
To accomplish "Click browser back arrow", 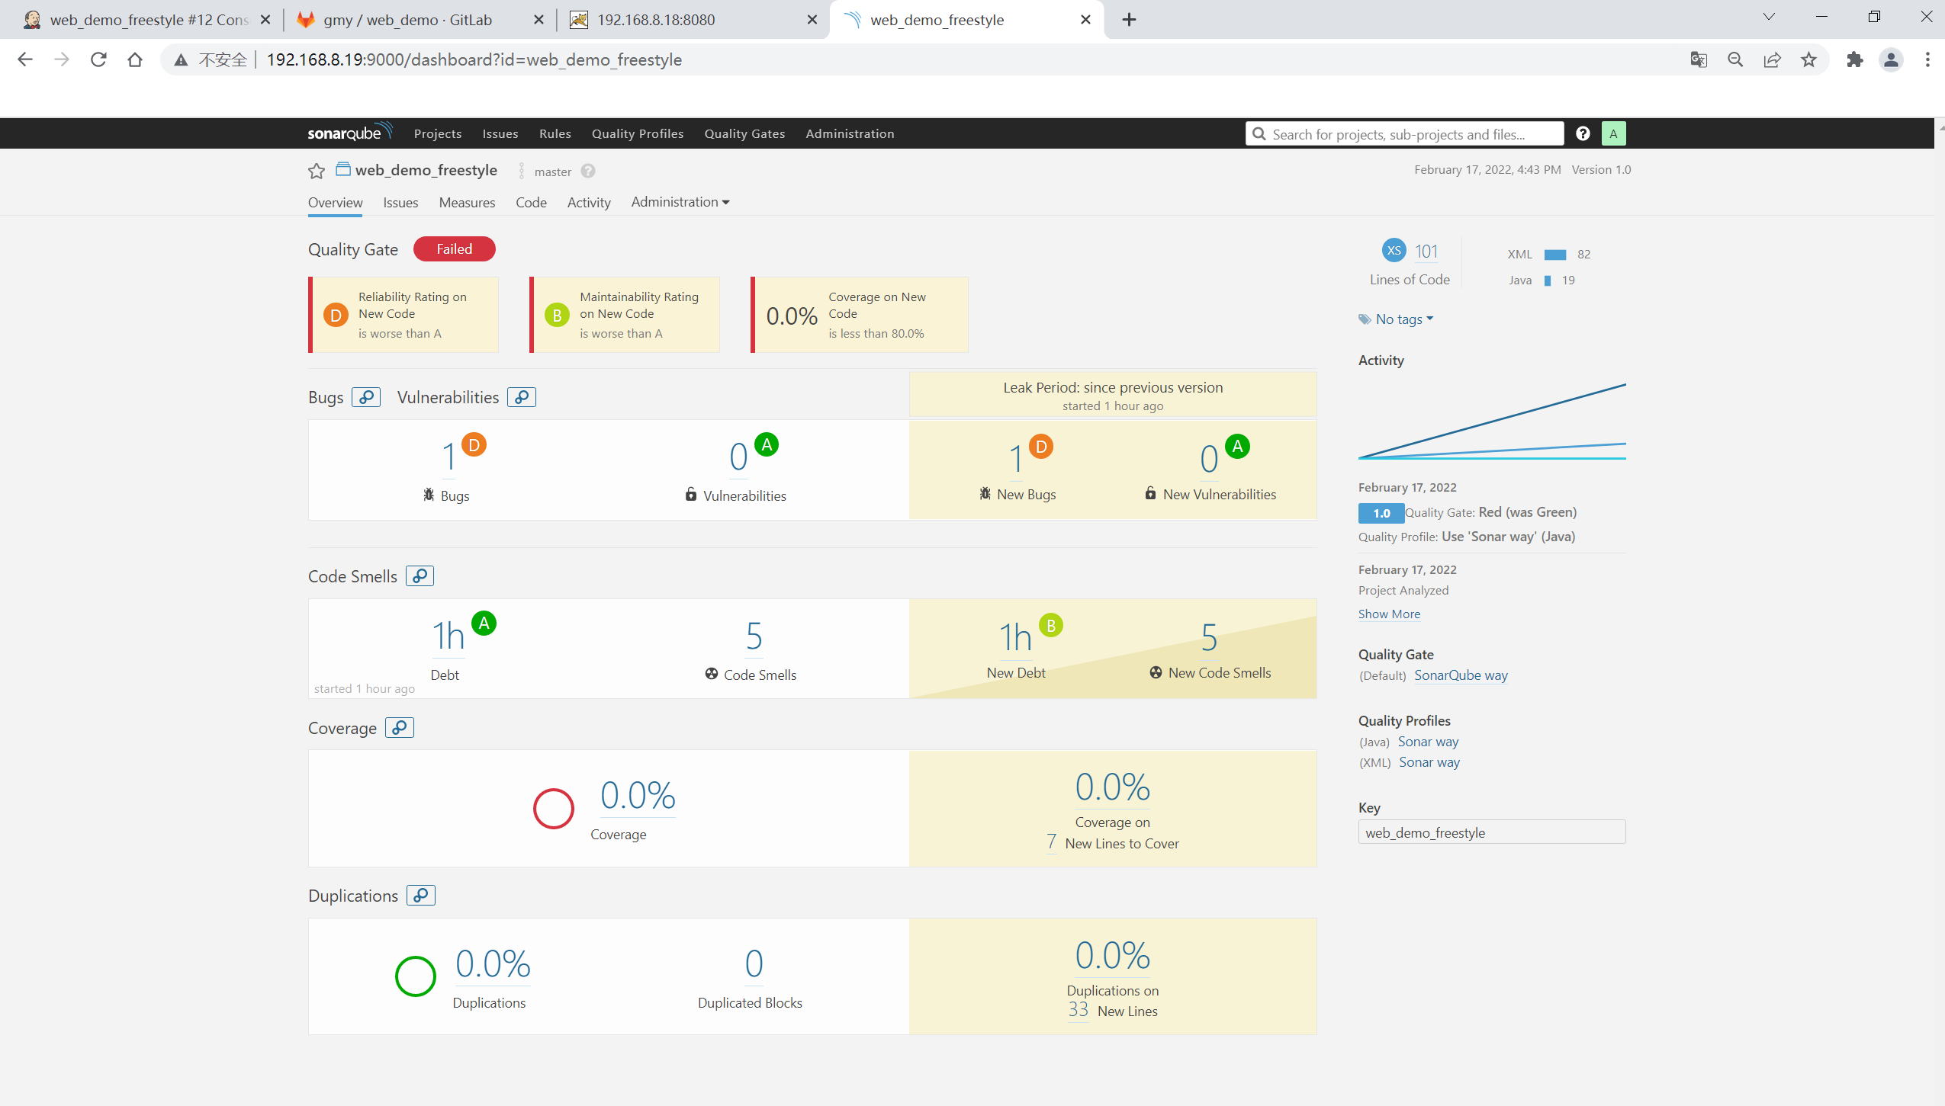I will click(x=25, y=59).
